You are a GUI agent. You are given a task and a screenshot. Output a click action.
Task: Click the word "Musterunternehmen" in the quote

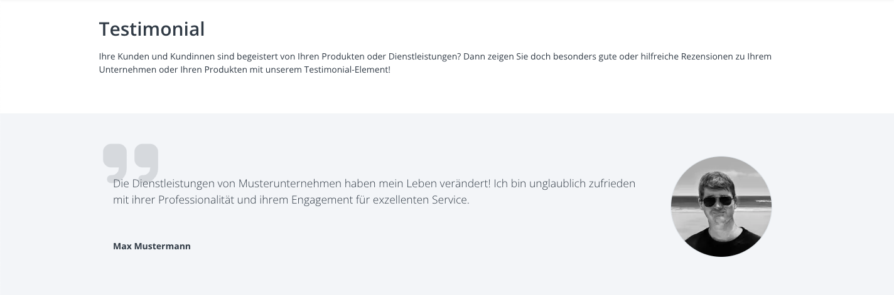click(x=290, y=184)
